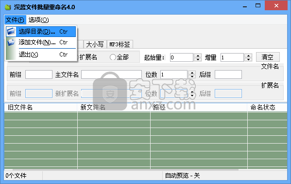Click the folder icon beside 选择目录(D)
Image resolution: width=291 pixels, height=184 pixels.
[11, 32]
